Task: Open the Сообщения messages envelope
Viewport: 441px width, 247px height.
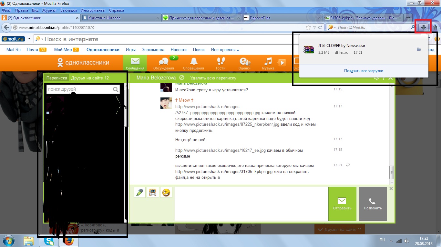Action: click(135, 63)
